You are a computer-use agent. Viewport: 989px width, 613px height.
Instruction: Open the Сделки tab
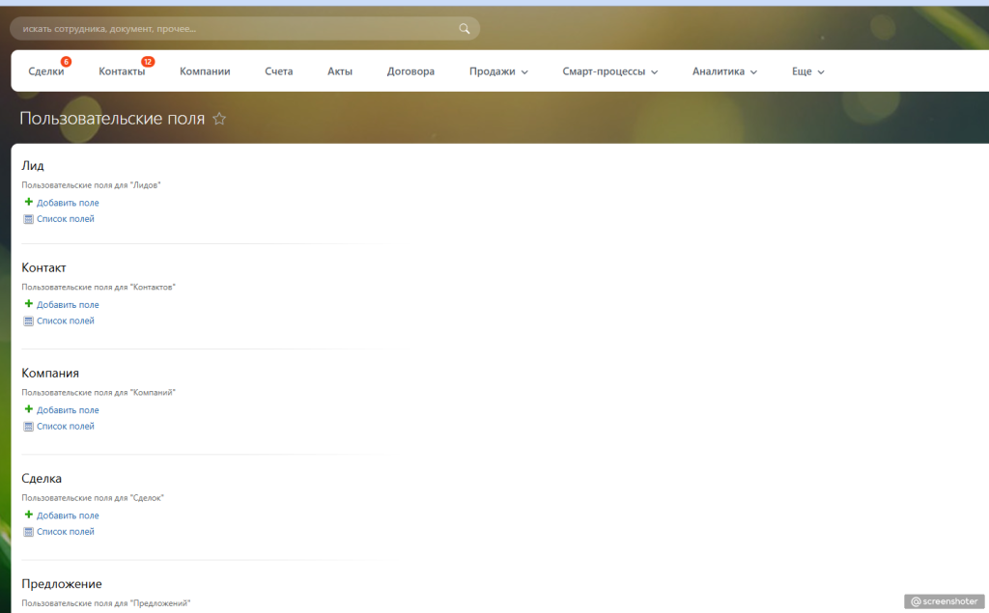pos(46,71)
